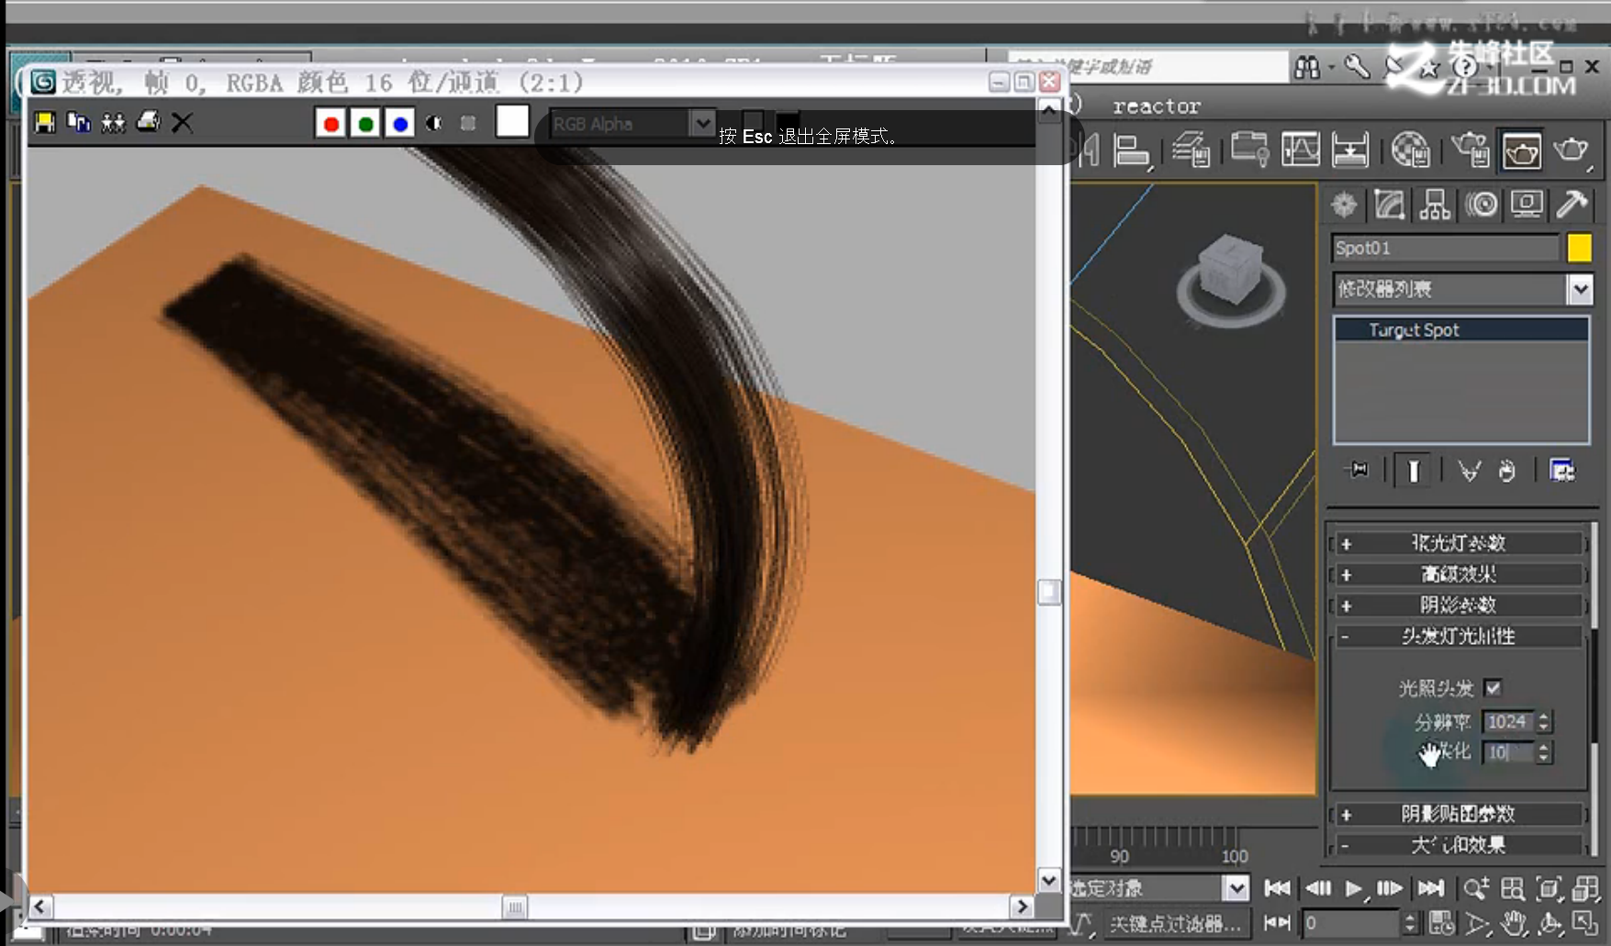Toggle the red channel display
The height and width of the screenshot is (946, 1611).
[x=330, y=123]
